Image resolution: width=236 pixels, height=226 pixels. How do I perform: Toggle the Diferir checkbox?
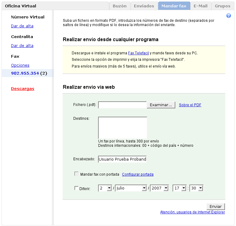(77, 188)
